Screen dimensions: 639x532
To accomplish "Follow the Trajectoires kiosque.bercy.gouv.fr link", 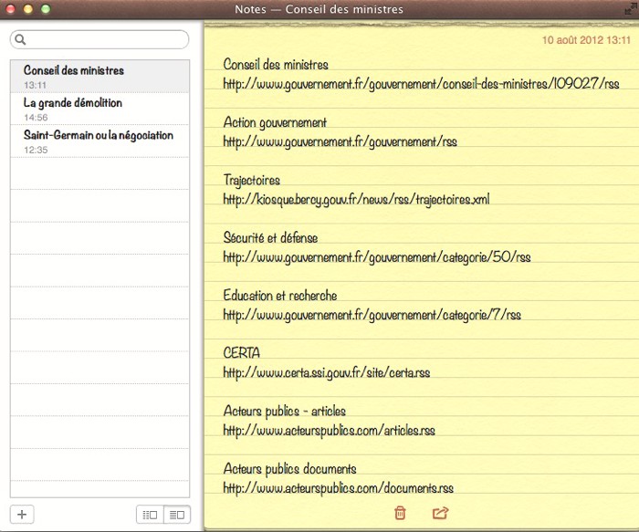I will point(356,199).
